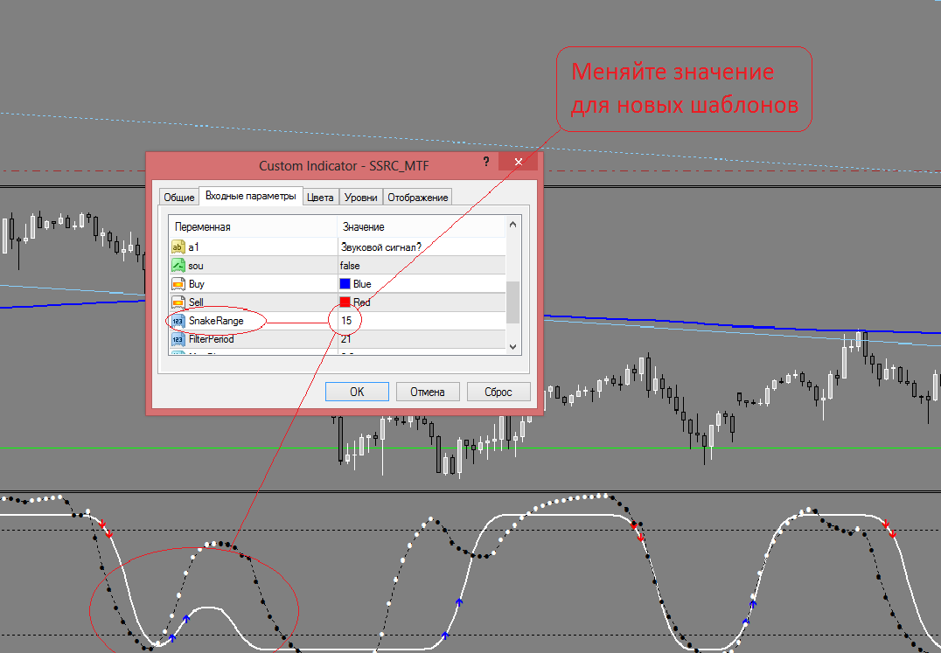Switch to the Общие tab

point(178,198)
